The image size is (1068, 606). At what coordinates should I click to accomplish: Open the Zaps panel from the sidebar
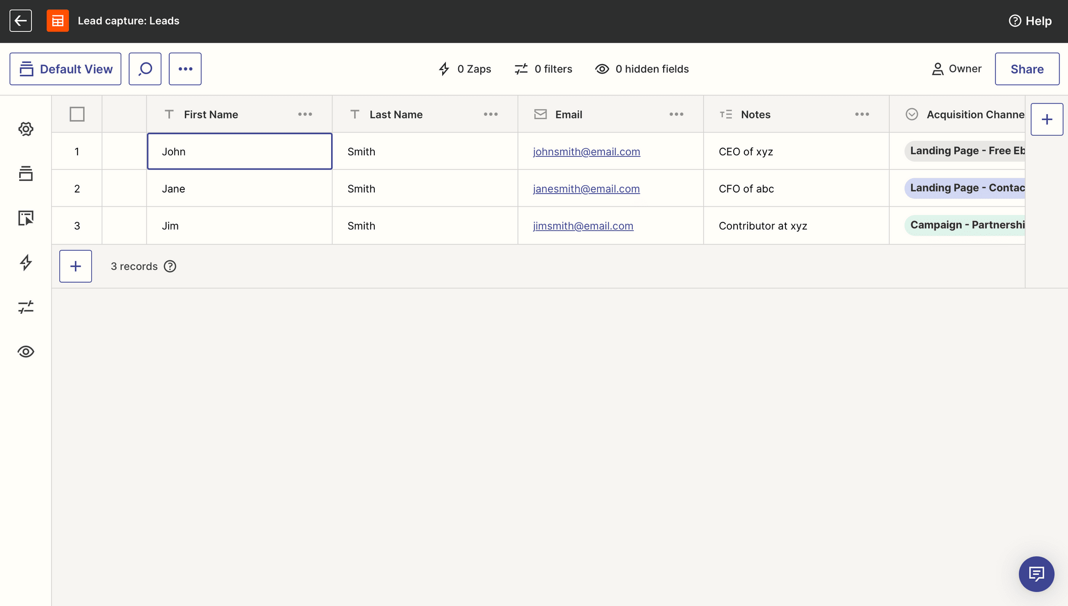click(x=25, y=263)
